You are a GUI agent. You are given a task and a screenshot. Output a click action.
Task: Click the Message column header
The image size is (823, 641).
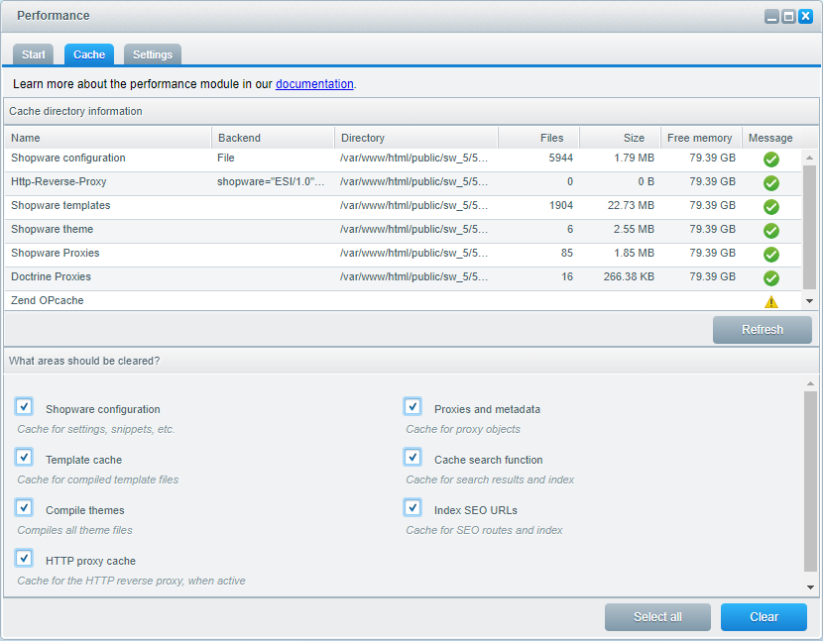pyautogui.click(x=770, y=138)
